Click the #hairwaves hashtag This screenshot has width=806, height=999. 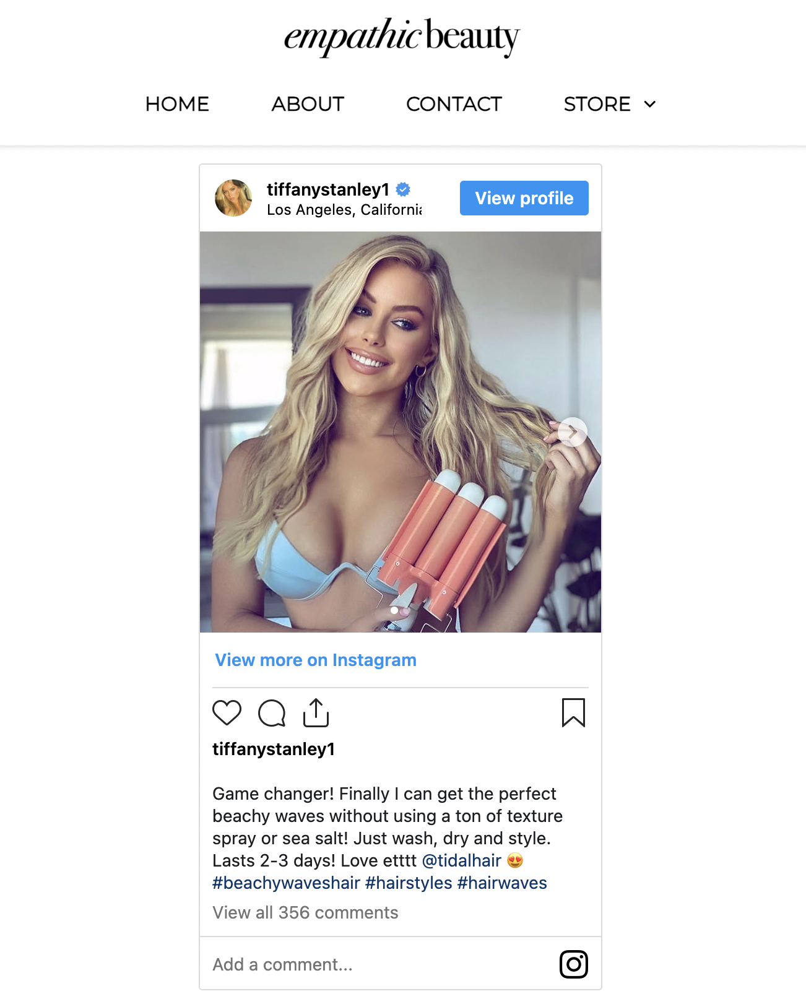click(x=502, y=883)
